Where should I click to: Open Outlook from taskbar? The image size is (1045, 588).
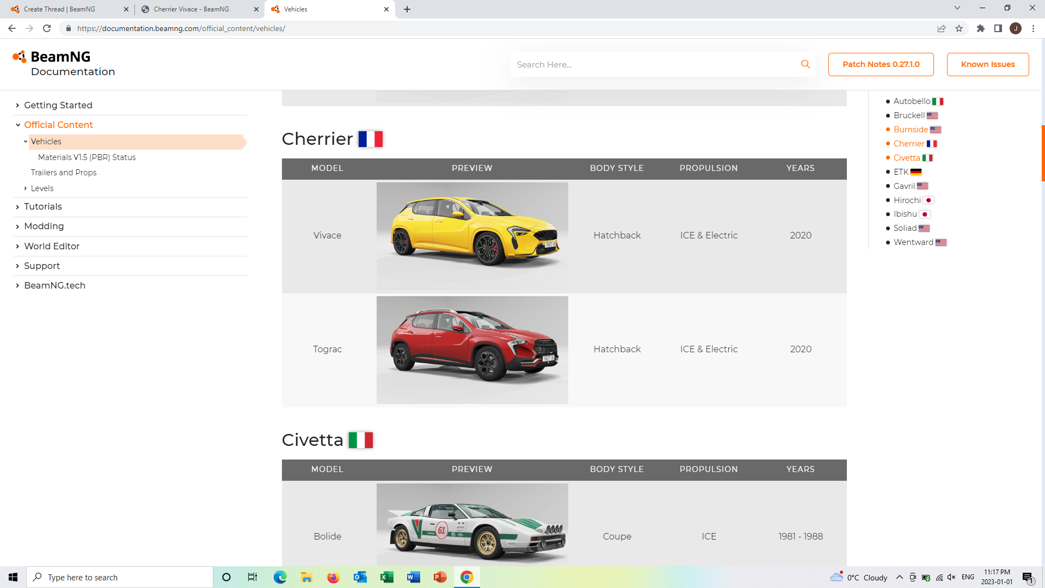tap(360, 577)
